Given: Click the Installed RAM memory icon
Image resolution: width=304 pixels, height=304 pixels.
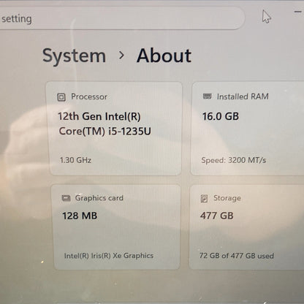Looking at the screenshot, I should [x=208, y=96].
